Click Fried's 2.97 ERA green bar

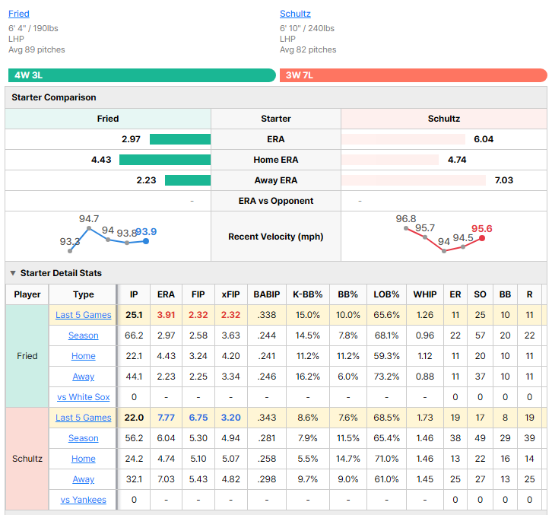[x=180, y=139]
